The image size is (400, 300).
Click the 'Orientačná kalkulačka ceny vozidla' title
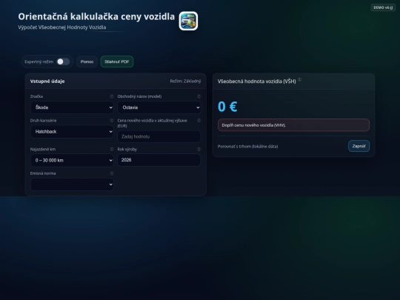[96, 16]
